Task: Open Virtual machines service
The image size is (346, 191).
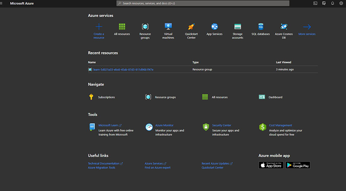Action: (168, 27)
